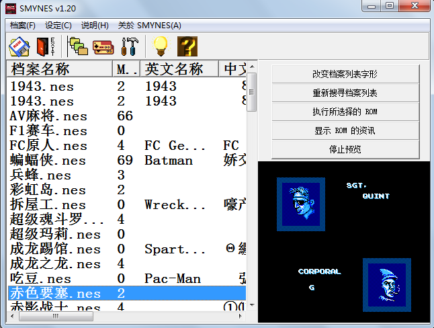Click the vertical scrollbar down arrow
This screenshot has width=434, height=328.
[x=252, y=305]
